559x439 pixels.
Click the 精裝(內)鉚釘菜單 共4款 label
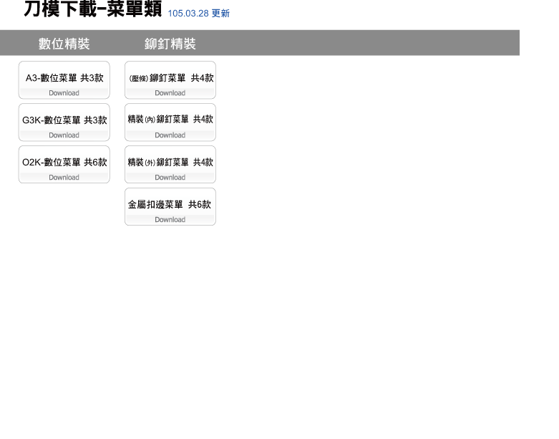pos(170,120)
